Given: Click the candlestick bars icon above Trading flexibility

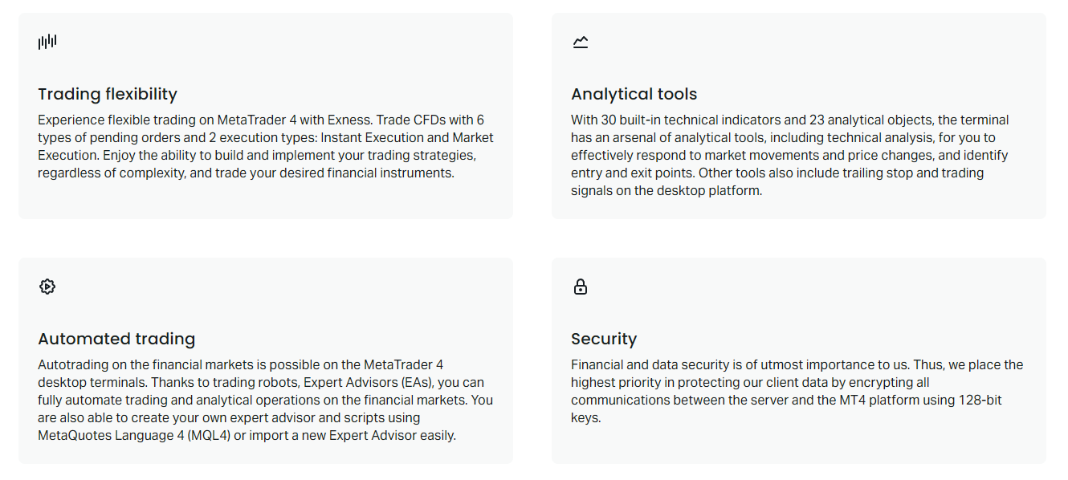Looking at the screenshot, I should [47, 42].
